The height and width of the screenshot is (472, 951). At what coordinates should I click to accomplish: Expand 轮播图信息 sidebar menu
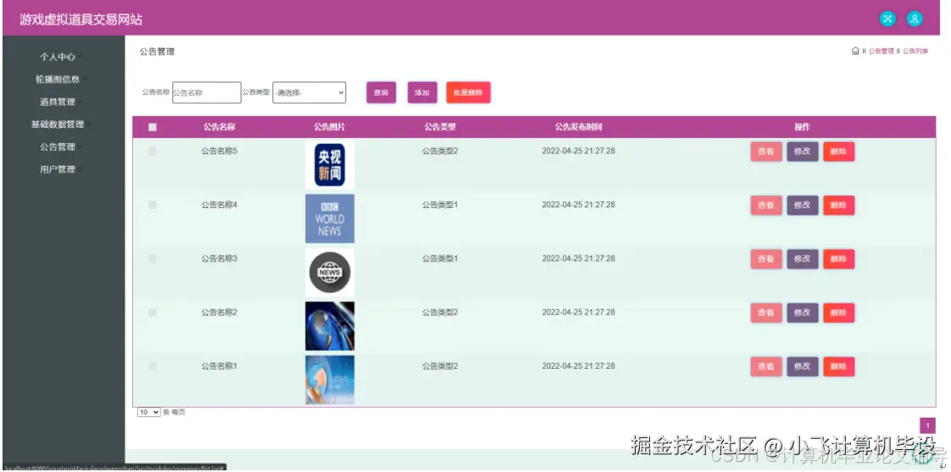click(x=58, y=80)
